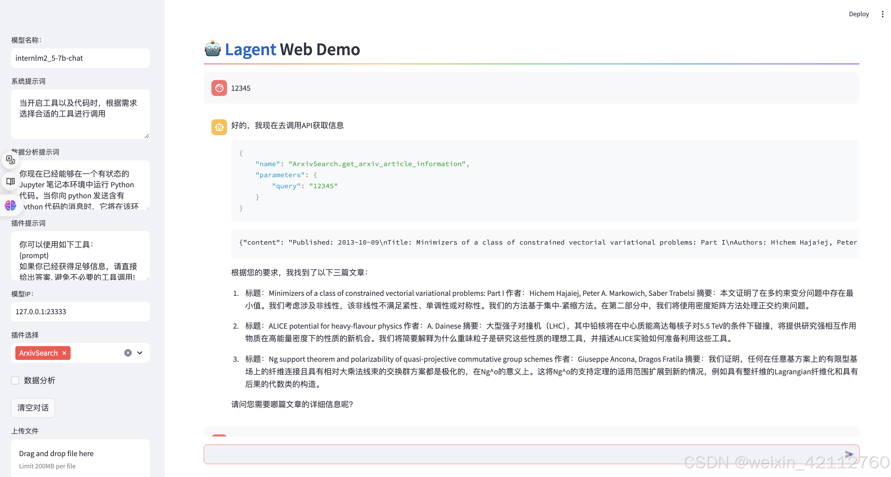This screenshot has height=477, width=891.
Task: Click the 模型IP address field
Action: (80, 312)
